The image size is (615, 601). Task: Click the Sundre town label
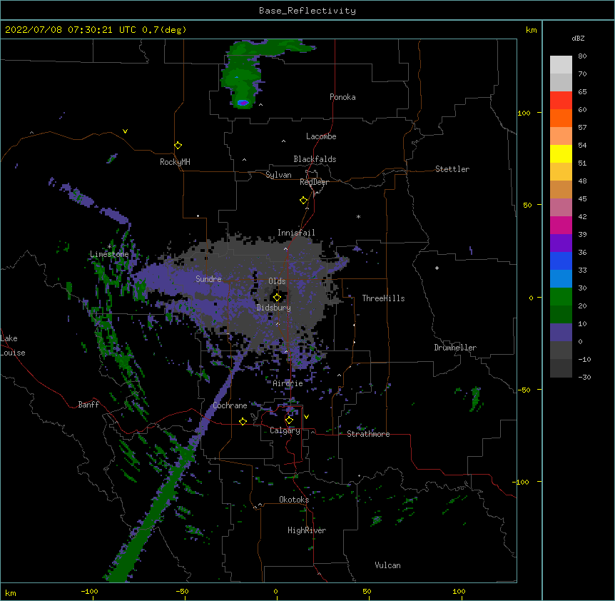[x=208, y=279]
